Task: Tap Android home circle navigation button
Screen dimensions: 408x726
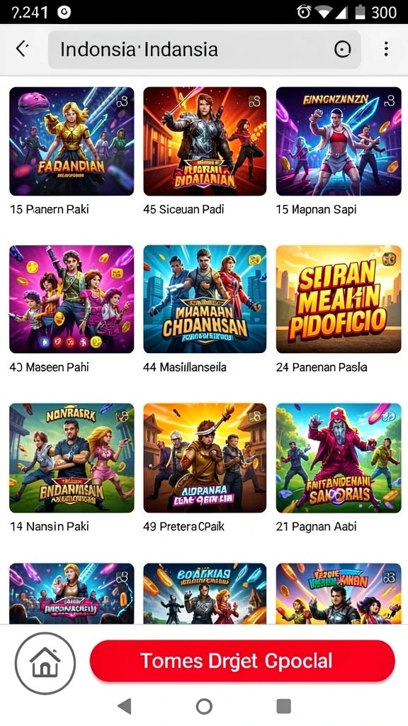Action: (204, 707)
